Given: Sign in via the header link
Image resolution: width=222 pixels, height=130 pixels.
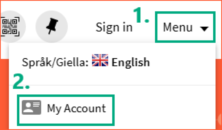Looking at the screenshot, I should [x=114, y=28].
